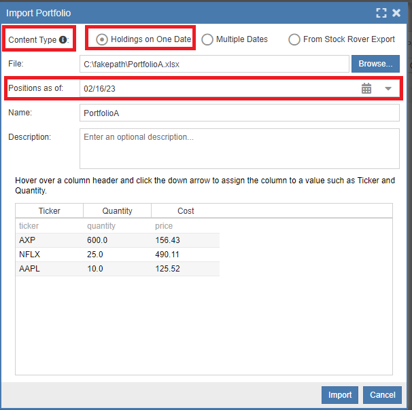Choose From Stock Rover Export option
The width and height of the screenshot is (412, 410).
(294, 39)
